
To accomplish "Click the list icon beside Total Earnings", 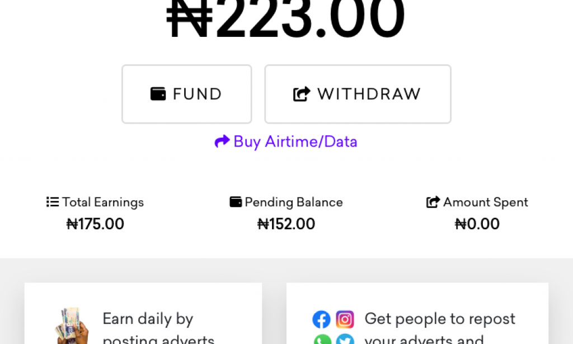I will click(x=53, y=202).
